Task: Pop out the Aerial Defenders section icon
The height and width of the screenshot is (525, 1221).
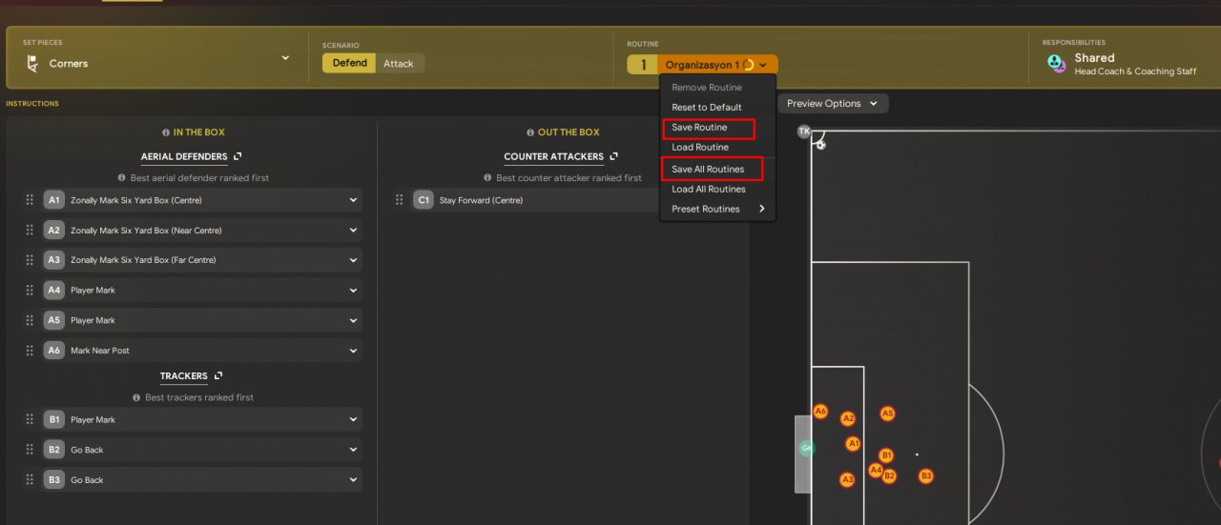Action: [x=238, y=156]
